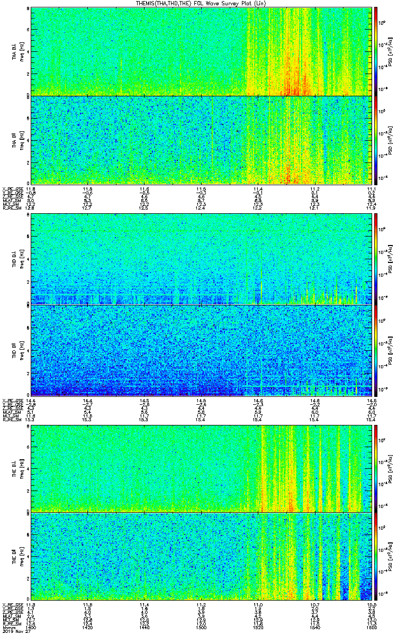The width and height of the screenshot is (397, 635).
Task: Select the THA perpendicular spectrogram panel
Action: pos(201,51)
